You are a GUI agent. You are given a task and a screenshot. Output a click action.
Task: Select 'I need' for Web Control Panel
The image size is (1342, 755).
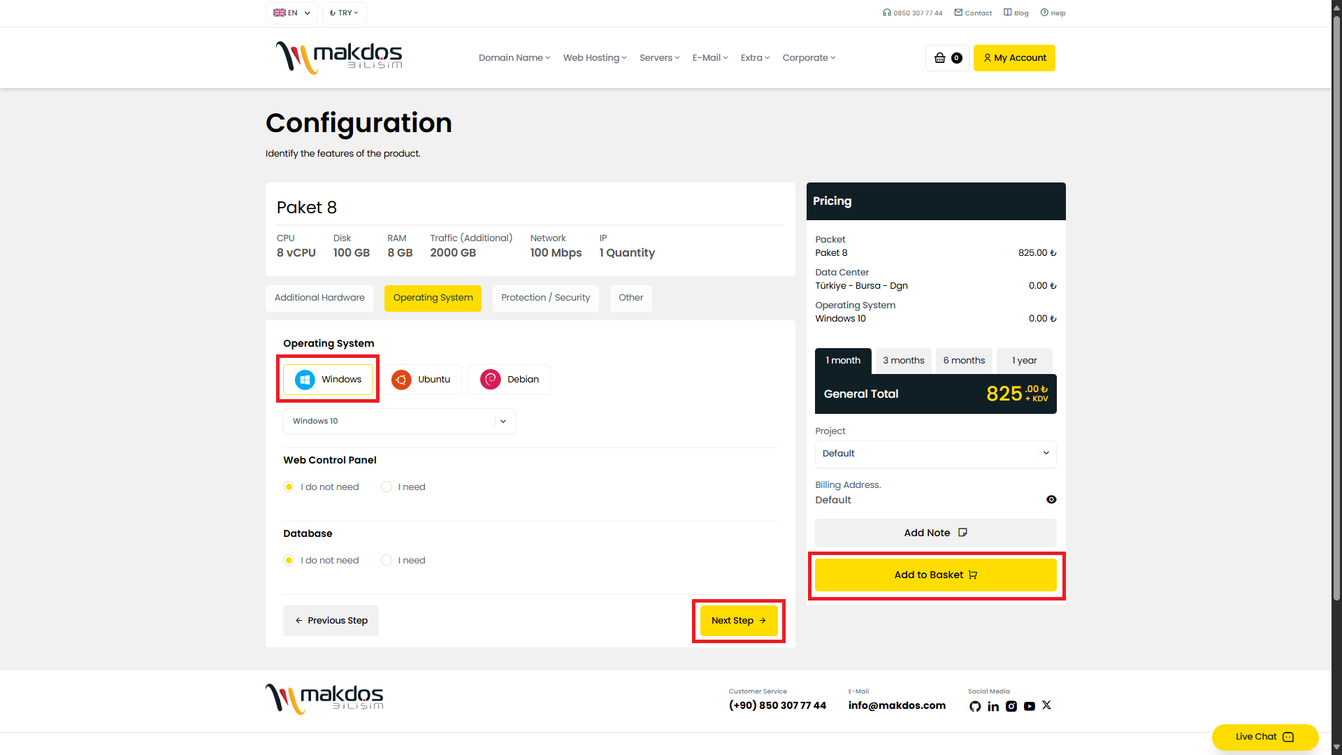tap(387, 487)
